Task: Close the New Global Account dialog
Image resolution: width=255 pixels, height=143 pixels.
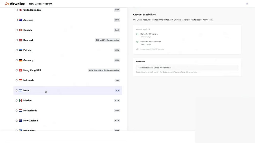Action: (247, 4)
